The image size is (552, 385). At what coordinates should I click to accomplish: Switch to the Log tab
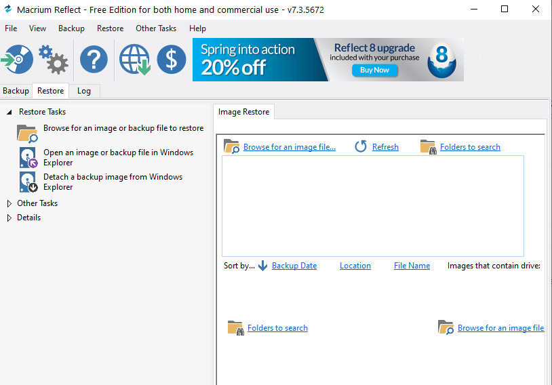point(84,91)
